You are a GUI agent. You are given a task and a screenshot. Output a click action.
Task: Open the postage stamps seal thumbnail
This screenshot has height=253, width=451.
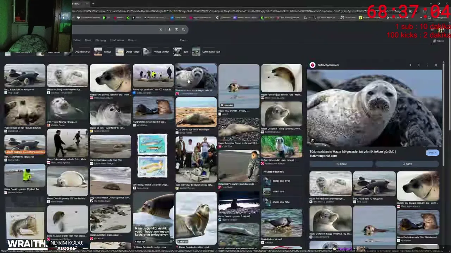coord(153,156)
